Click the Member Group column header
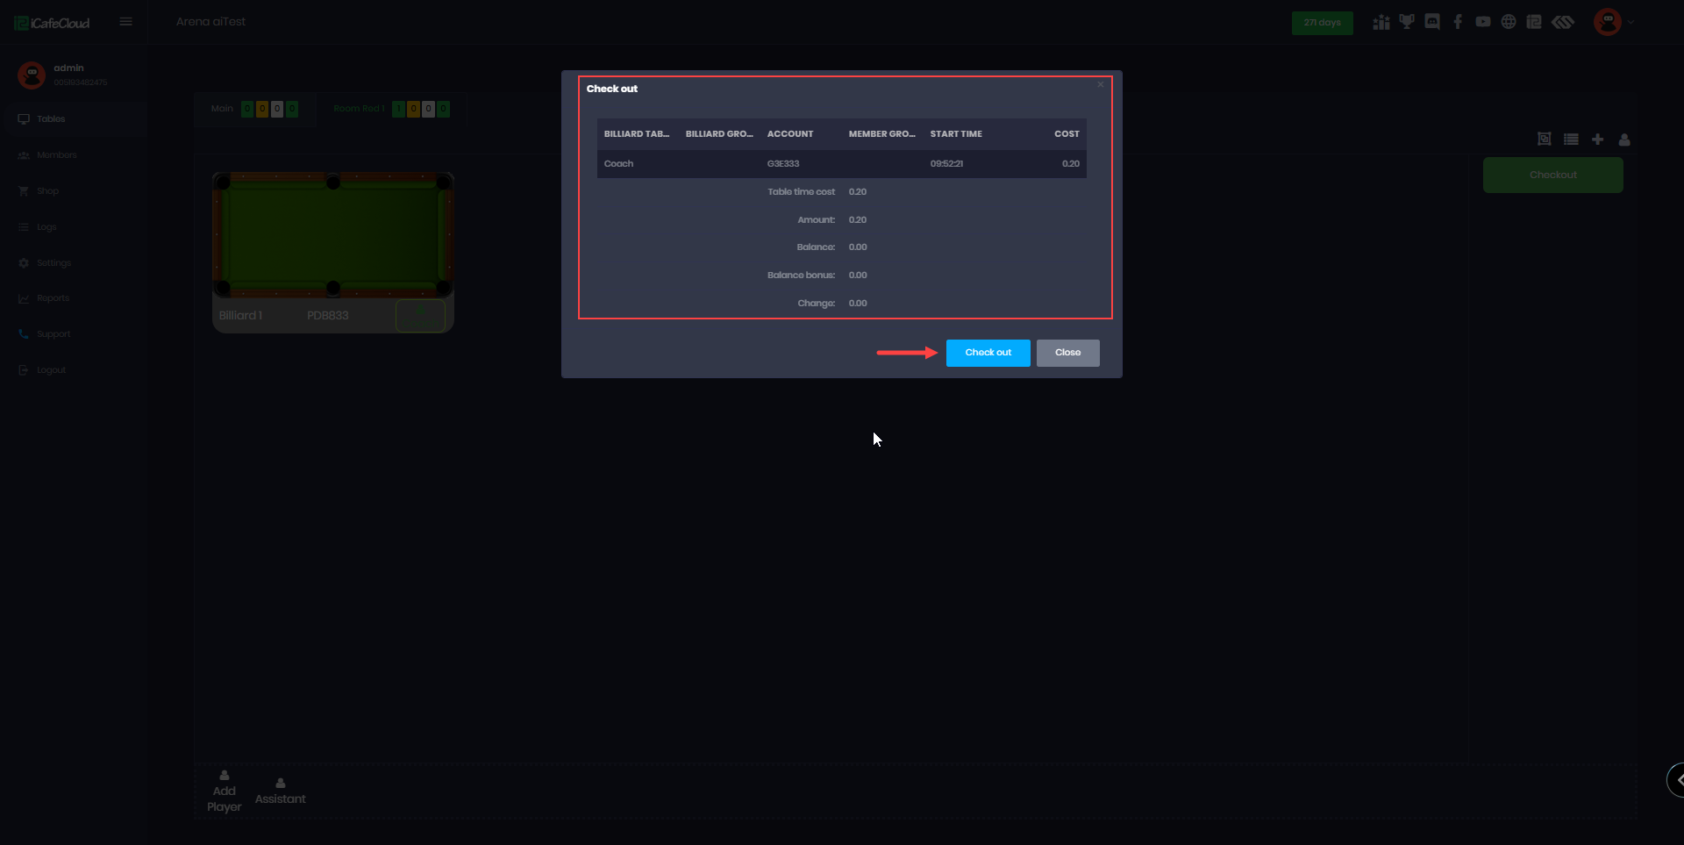 tap(882, 134)
